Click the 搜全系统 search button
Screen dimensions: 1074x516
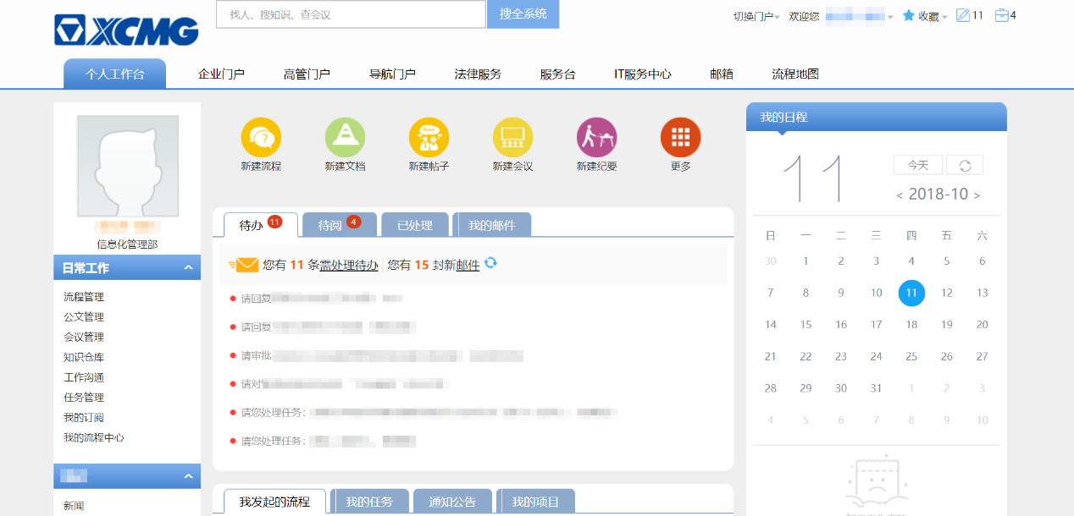523,14
